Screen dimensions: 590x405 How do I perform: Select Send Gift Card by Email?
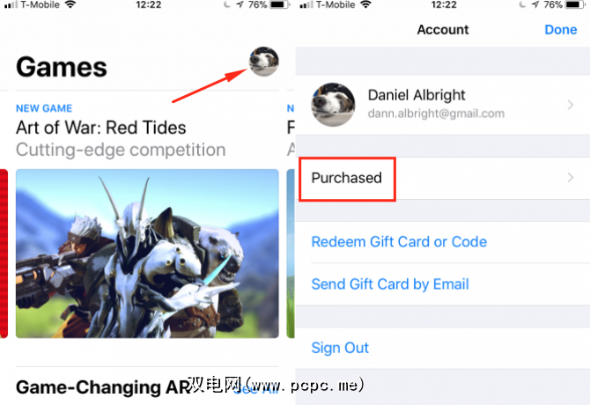(390, 284)
